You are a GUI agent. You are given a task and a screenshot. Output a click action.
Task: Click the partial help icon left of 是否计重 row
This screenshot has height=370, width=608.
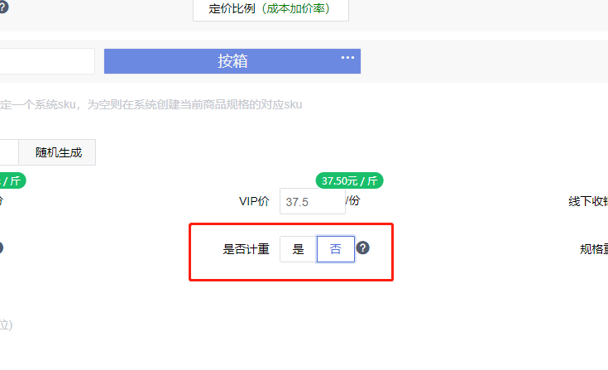click(1, 247)
